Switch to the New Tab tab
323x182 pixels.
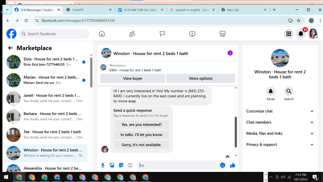244,10
